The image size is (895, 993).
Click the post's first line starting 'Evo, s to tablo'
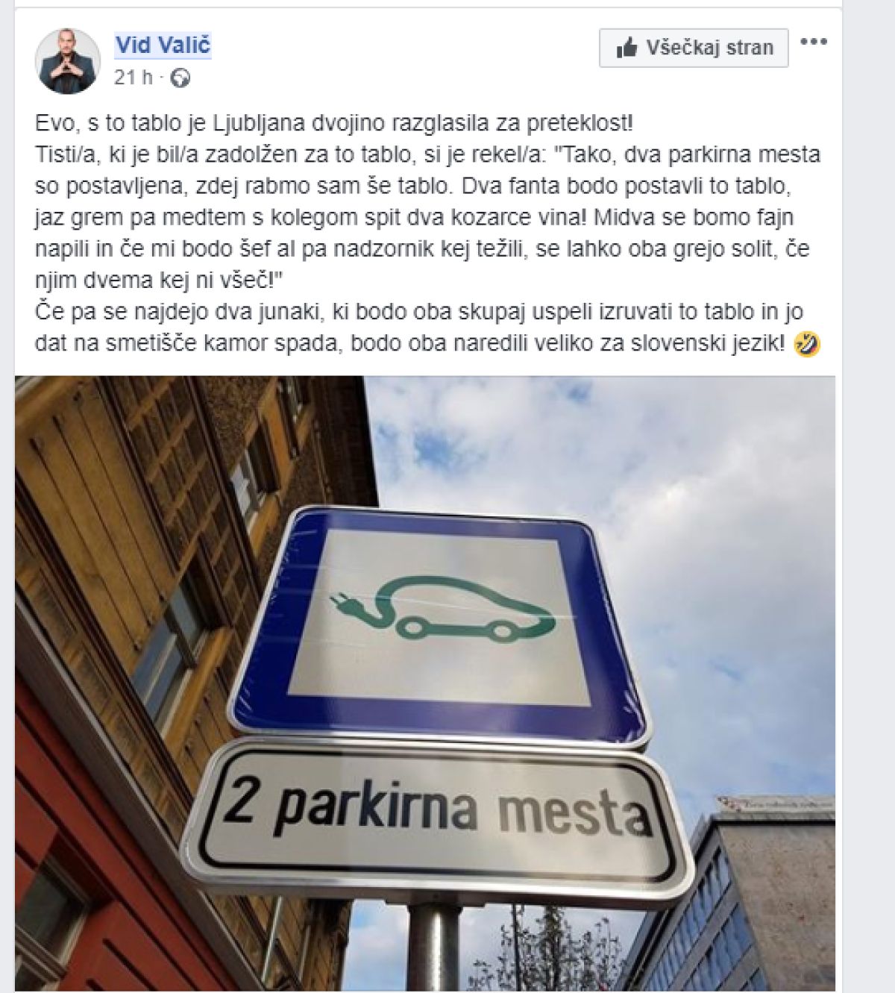point(333,122)
